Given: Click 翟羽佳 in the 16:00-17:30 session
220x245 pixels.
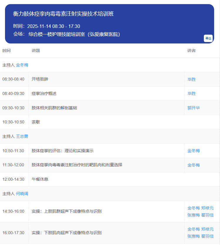Looking at the screenshot, I should point(207,236).
